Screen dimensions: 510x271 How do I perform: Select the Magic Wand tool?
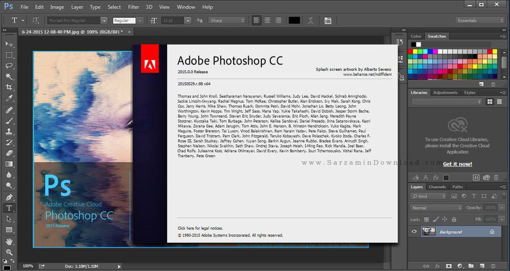coord(9,76)
